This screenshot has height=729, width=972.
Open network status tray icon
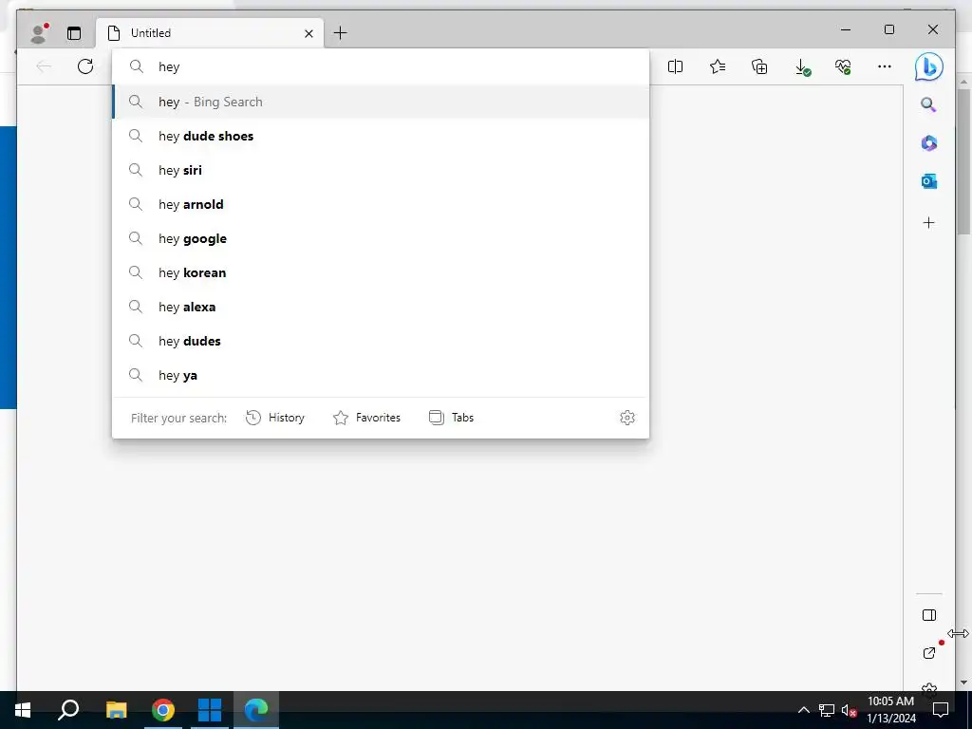point(827,710)
